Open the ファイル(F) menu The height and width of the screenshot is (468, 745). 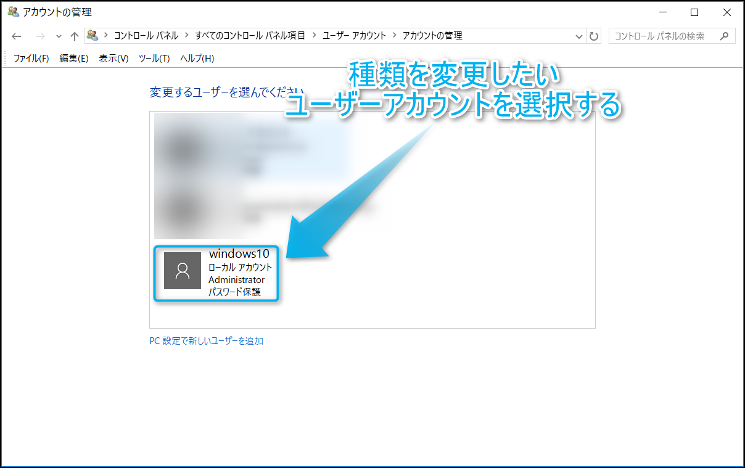31,59
